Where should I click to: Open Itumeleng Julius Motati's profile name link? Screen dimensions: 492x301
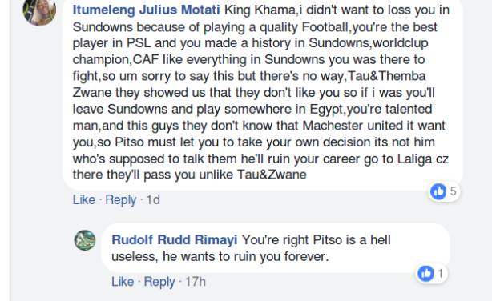coord(146,10)
